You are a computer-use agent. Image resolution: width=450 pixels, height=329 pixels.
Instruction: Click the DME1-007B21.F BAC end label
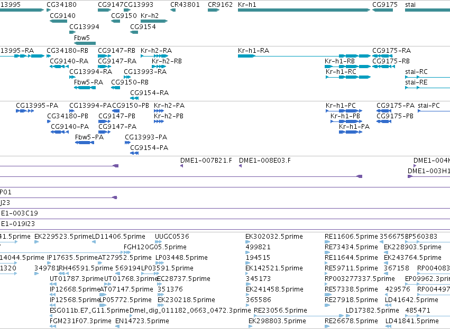tap(206, 161)
